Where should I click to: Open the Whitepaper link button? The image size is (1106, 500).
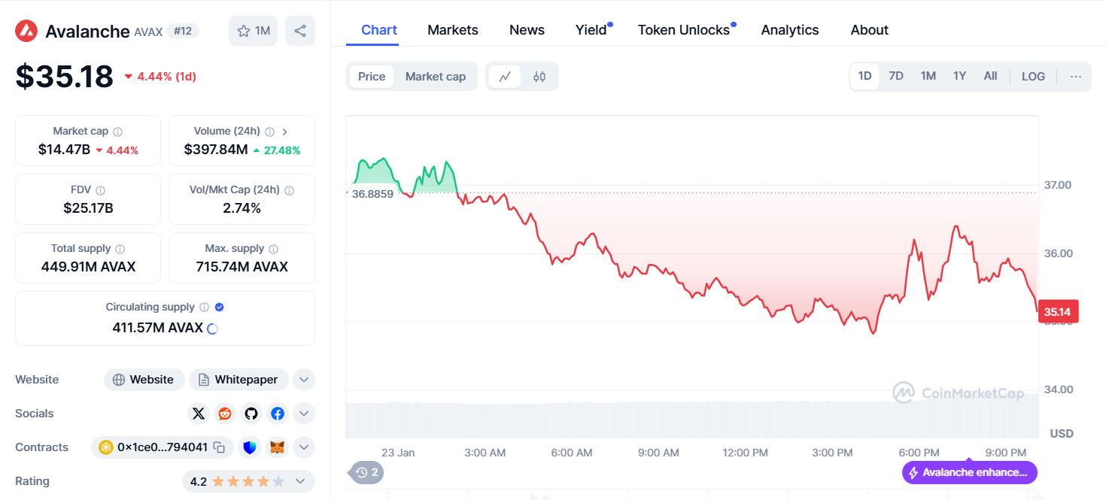[238, 380]
